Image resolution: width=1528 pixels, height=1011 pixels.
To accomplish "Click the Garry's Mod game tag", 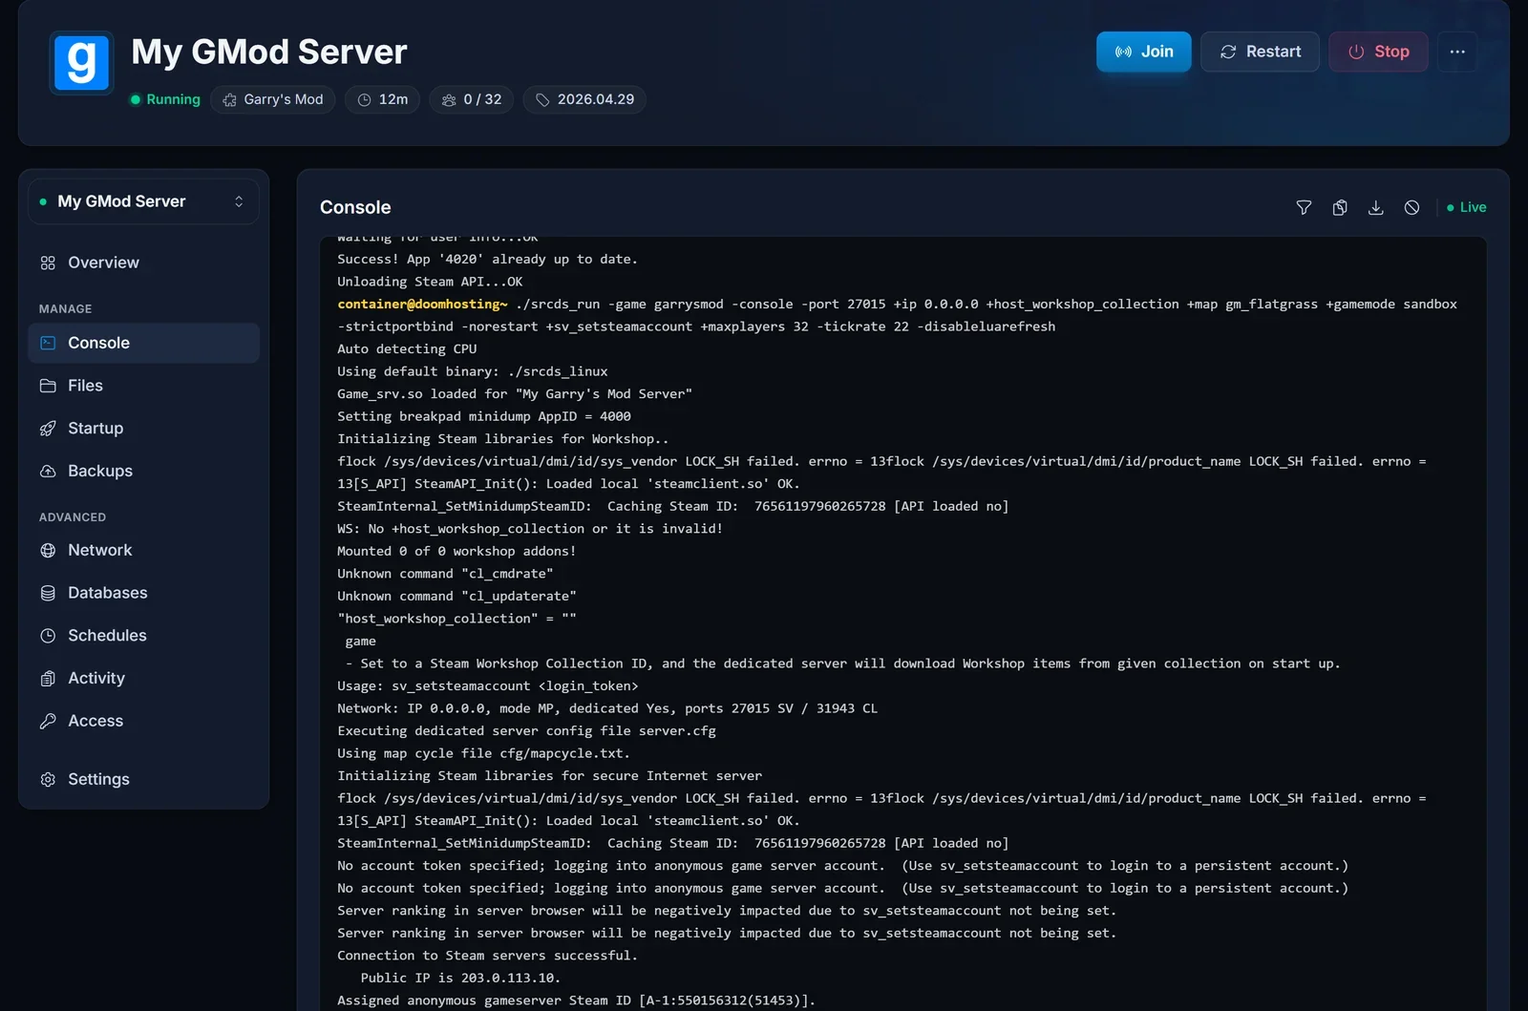I will coord(273,99).
